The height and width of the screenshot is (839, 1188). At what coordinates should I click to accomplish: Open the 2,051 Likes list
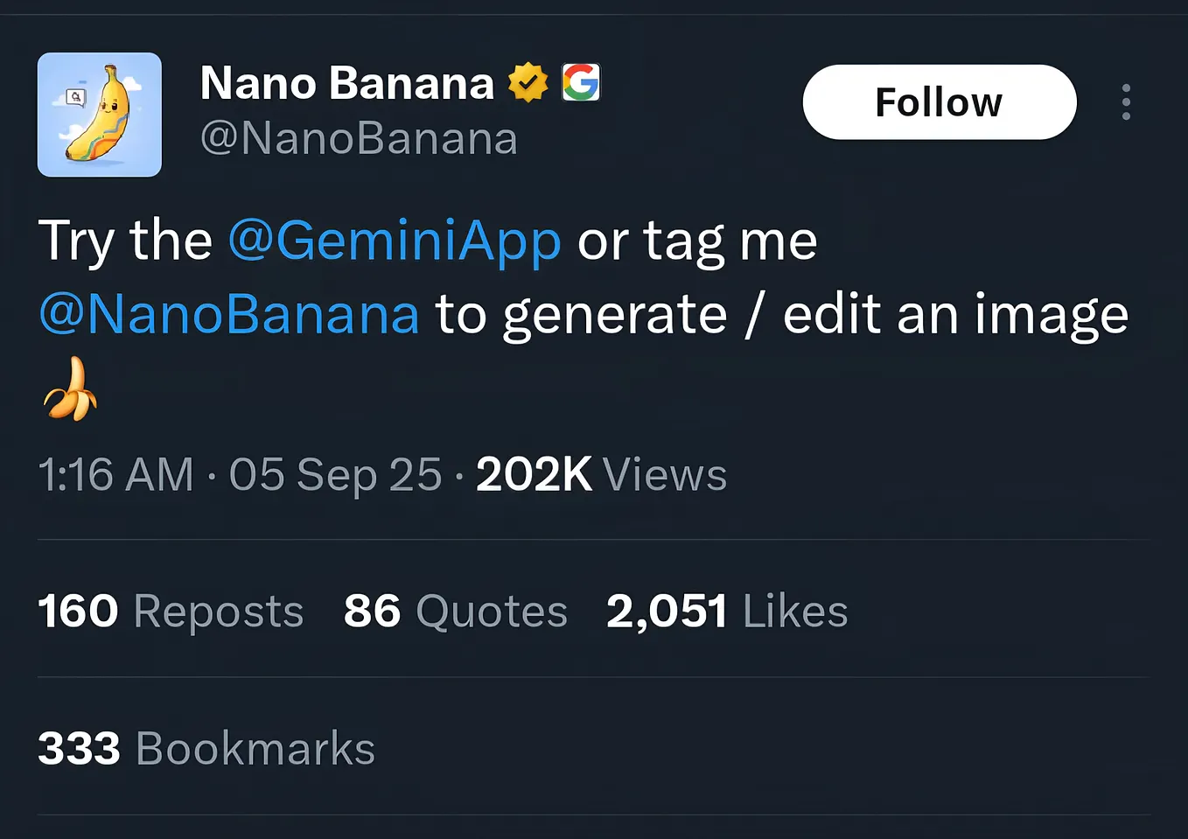click(x=725, y=611)
